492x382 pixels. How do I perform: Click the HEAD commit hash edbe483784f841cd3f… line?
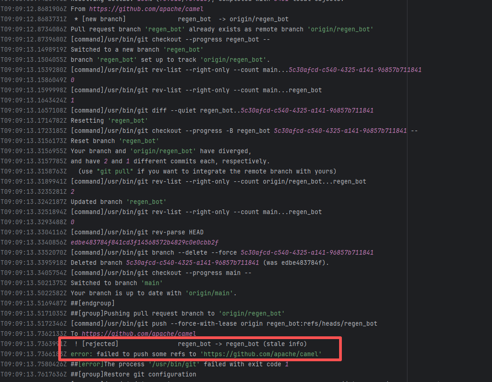click(x=145, y=242)
